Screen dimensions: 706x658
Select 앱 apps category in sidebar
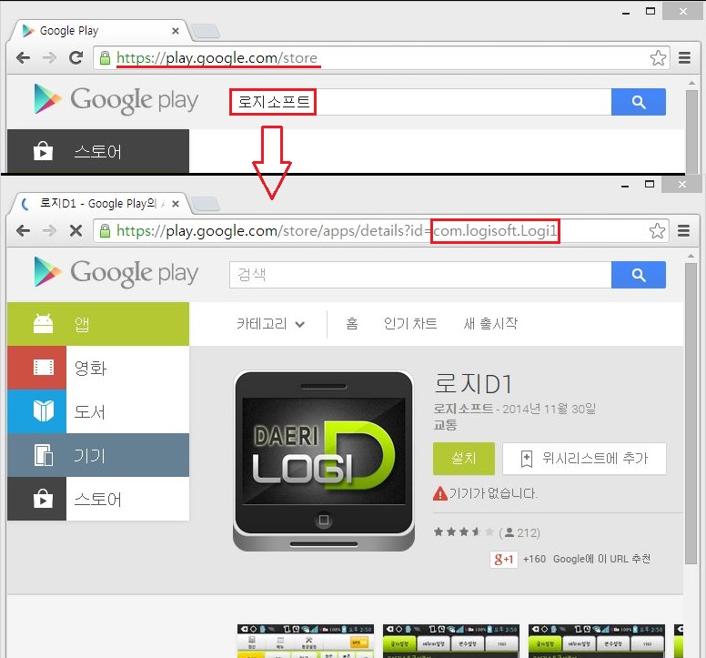coord(98,324)
